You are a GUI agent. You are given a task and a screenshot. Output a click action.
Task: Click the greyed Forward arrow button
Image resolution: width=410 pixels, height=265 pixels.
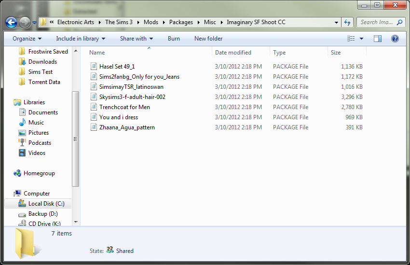pos(25,22)
